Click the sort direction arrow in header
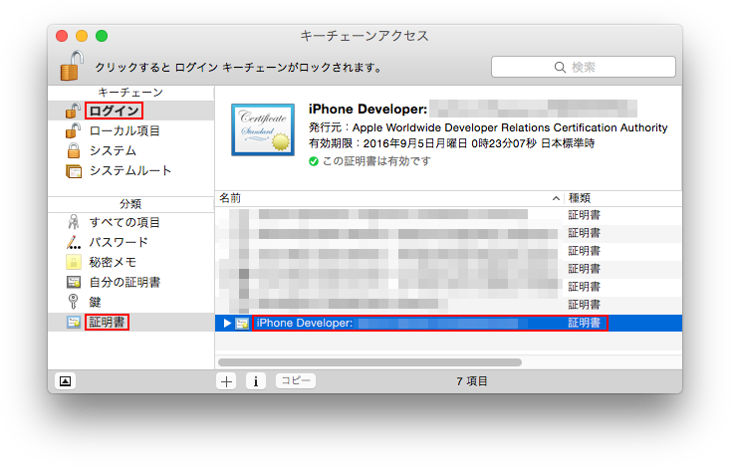 pos(556,199)
